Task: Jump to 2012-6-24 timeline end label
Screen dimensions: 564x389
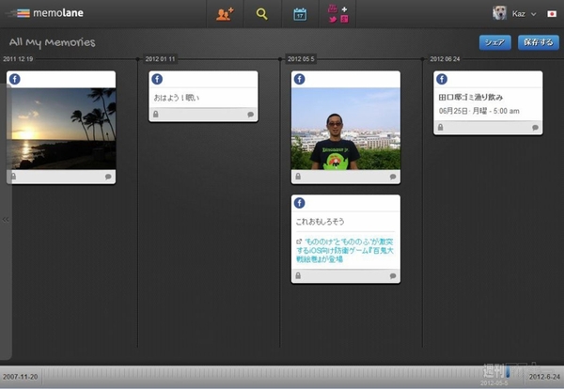Action: point(544,377)
